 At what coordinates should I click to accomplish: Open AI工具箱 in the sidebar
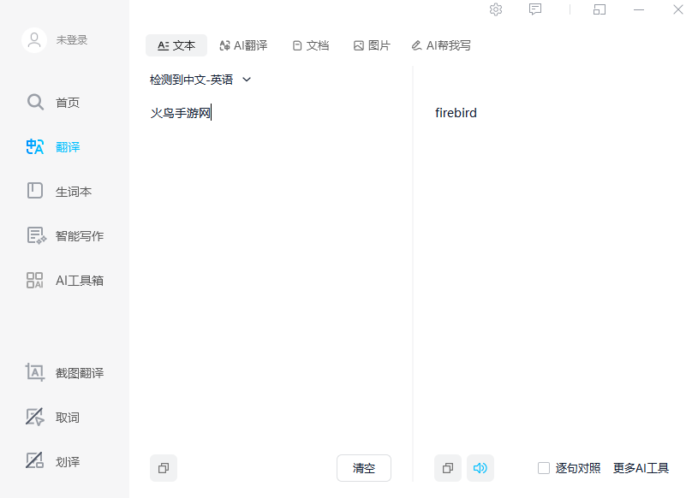point(65,280)
